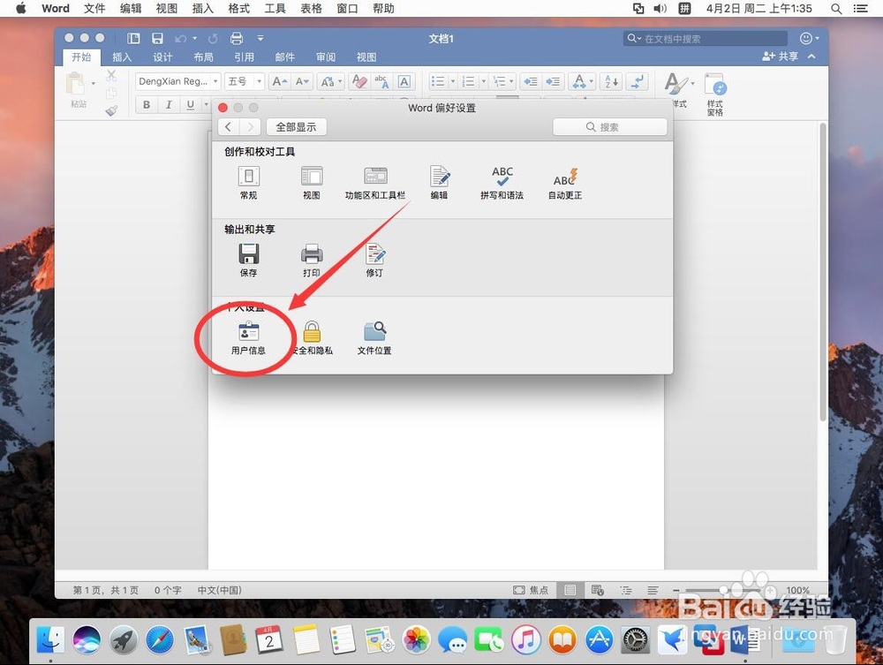Image resolution: width=883 pixels, height=665 pixels.
Task: Open Ribbon and Toolbar (功能区和工具栏) preferences
Action: 375,183
